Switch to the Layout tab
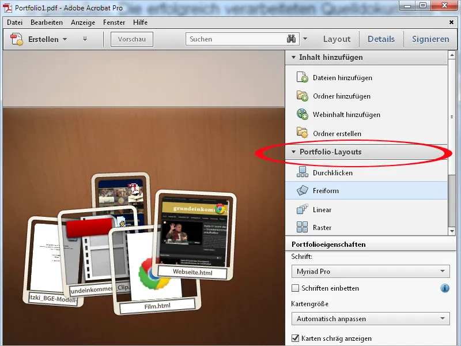 click(337, 39)
